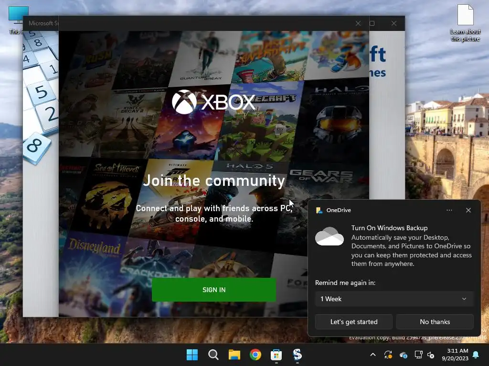Dismiss the OneDrive notification

click(x=468, y=210)
